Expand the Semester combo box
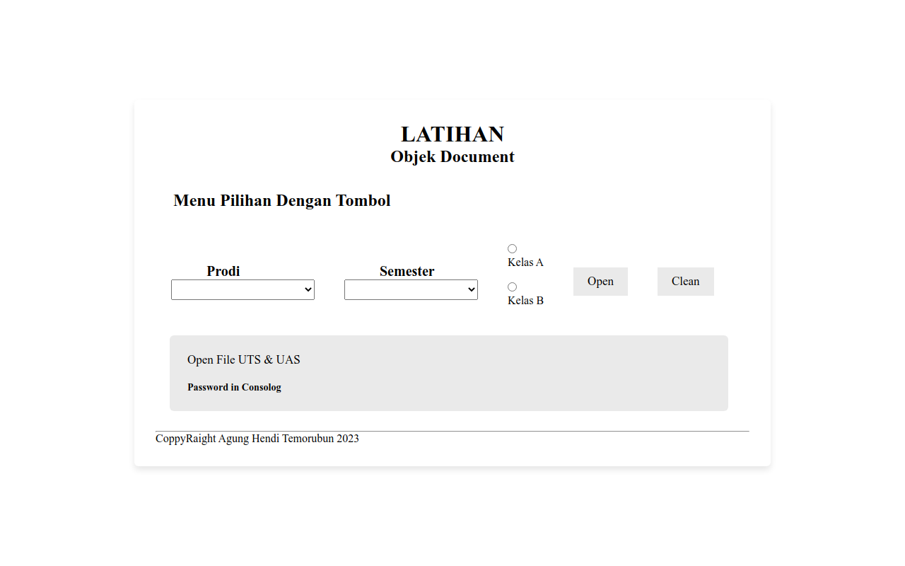This screenshot has height=566, width=905. pyautogui.click(x=411, y=289)
